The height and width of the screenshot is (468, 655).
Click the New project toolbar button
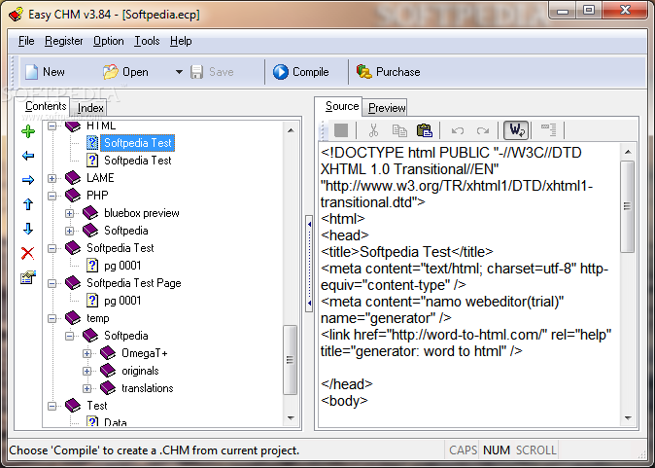45,72
